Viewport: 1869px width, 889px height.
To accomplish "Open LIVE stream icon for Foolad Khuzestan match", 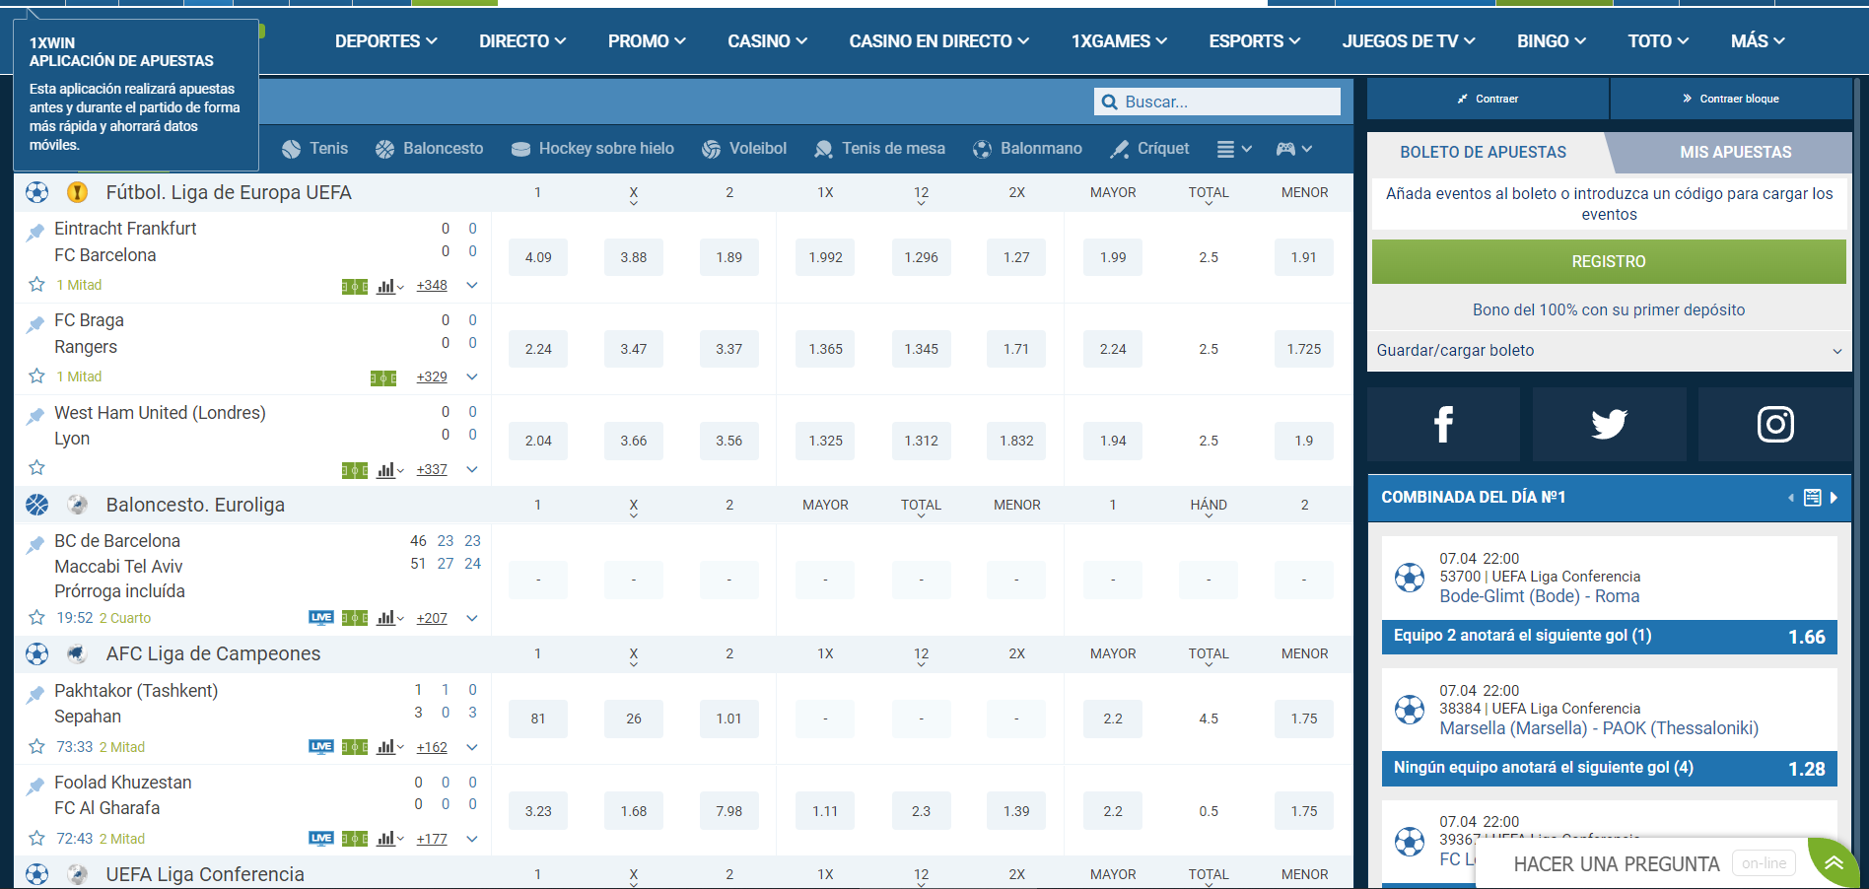I will coord(321,839).
